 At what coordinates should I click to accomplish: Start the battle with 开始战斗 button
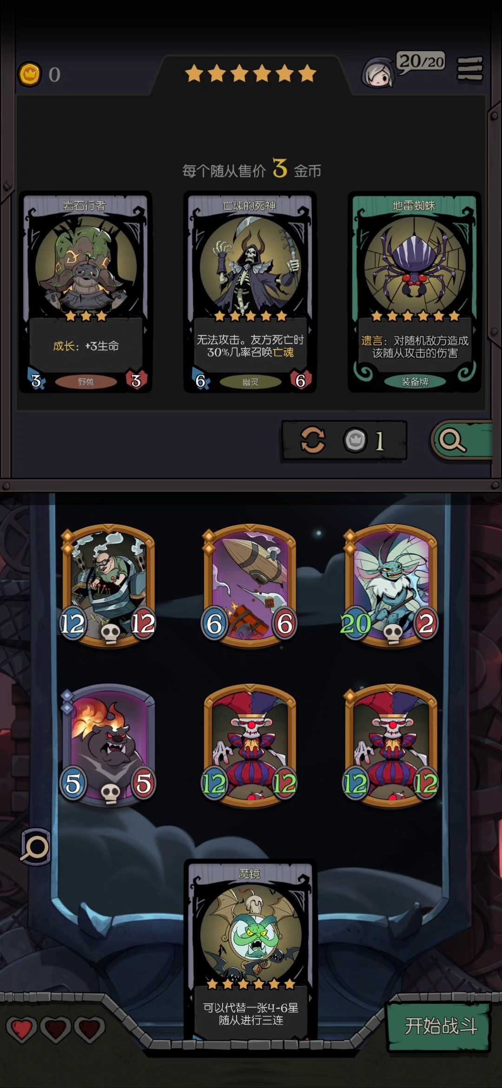(x=439, y=1026)
